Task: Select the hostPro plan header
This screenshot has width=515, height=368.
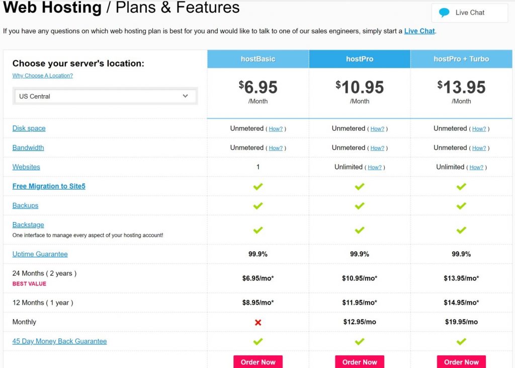Action: 360,59
